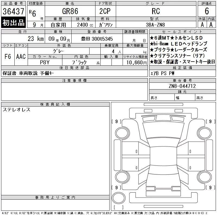Click the 検査員記入欄 section header
The image size is (217, 217).
(55, 104)
